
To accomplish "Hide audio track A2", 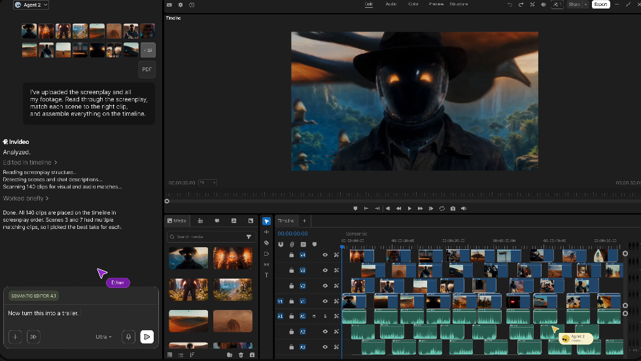I will pos(325,332).
